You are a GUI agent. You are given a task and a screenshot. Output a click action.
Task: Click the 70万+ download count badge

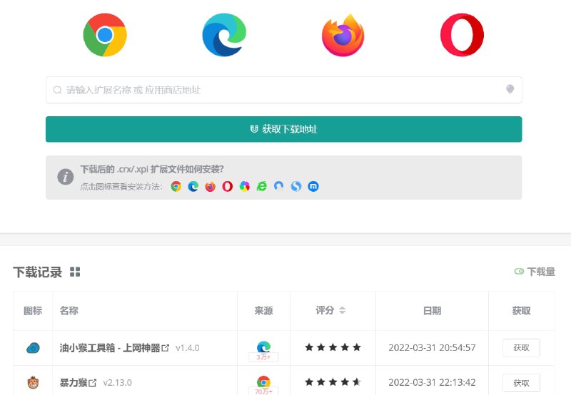click(263, 391)
